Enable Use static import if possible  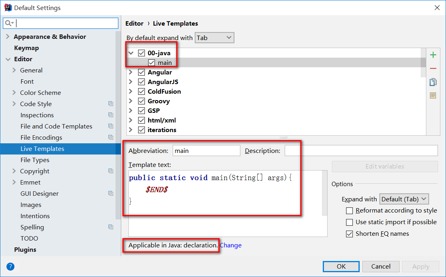(x=349, y=222)
